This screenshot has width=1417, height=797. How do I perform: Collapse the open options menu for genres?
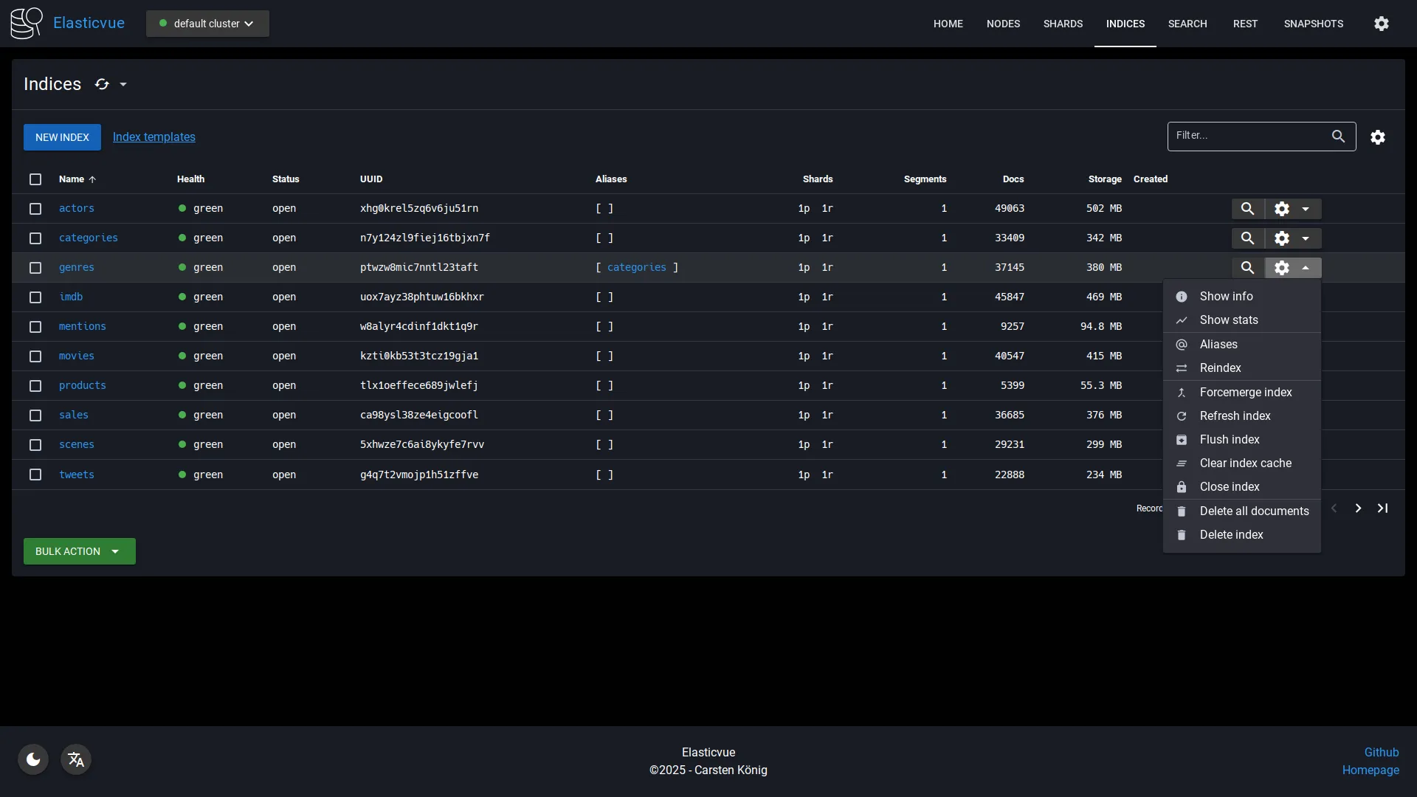click(1306, 267)
